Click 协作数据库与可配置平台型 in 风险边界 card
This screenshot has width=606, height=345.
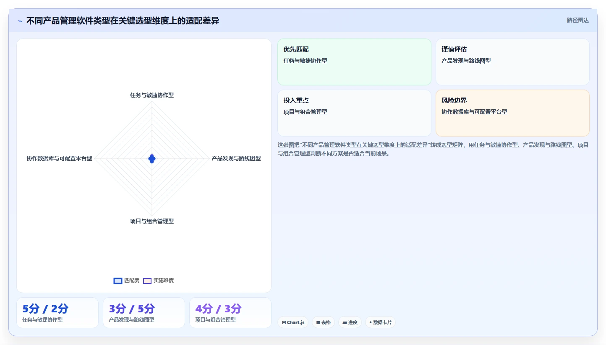point(474,112)
